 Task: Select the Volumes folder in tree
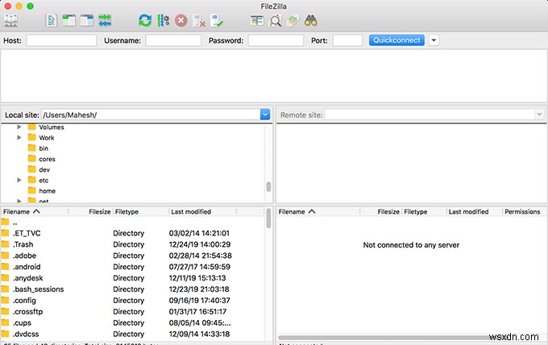pos(52,127)
